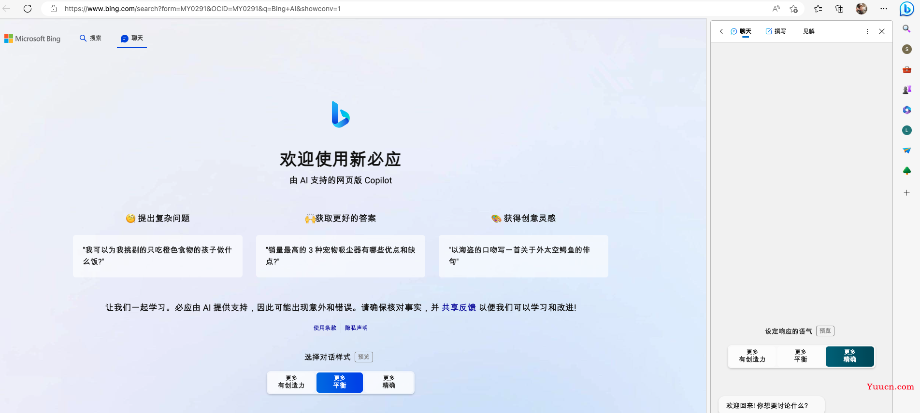Choose the pirate haiku prompt card
Viewport: 920px width, 413px height.
coord(523,256)
